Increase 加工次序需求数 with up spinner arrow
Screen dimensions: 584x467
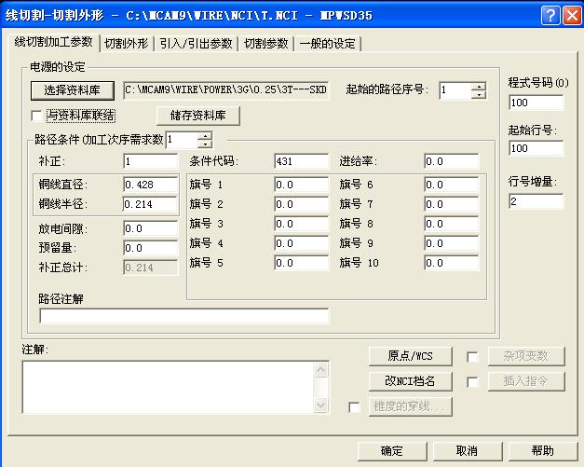click(x=205, y=136)
